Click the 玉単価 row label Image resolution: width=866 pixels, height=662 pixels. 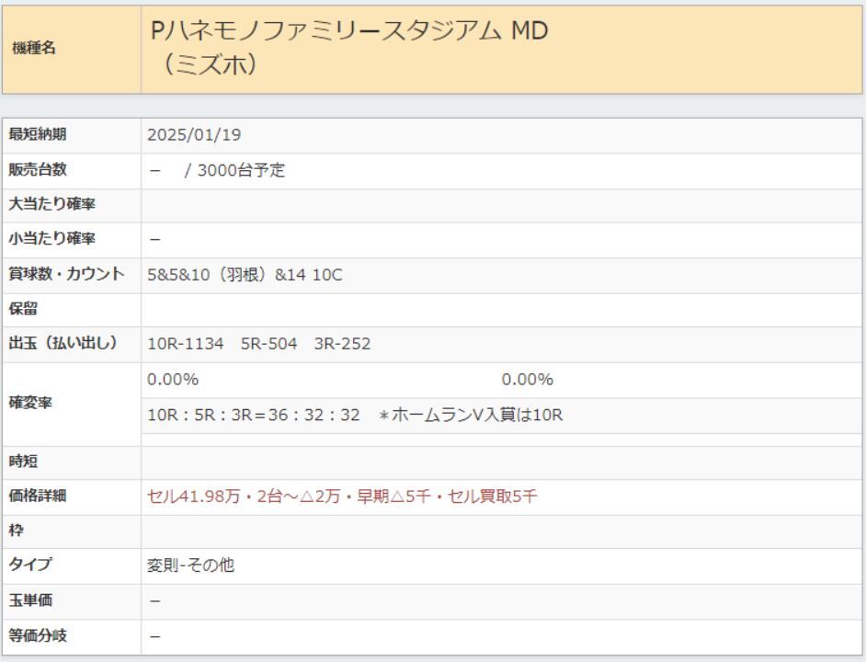[x=30, y=600]
